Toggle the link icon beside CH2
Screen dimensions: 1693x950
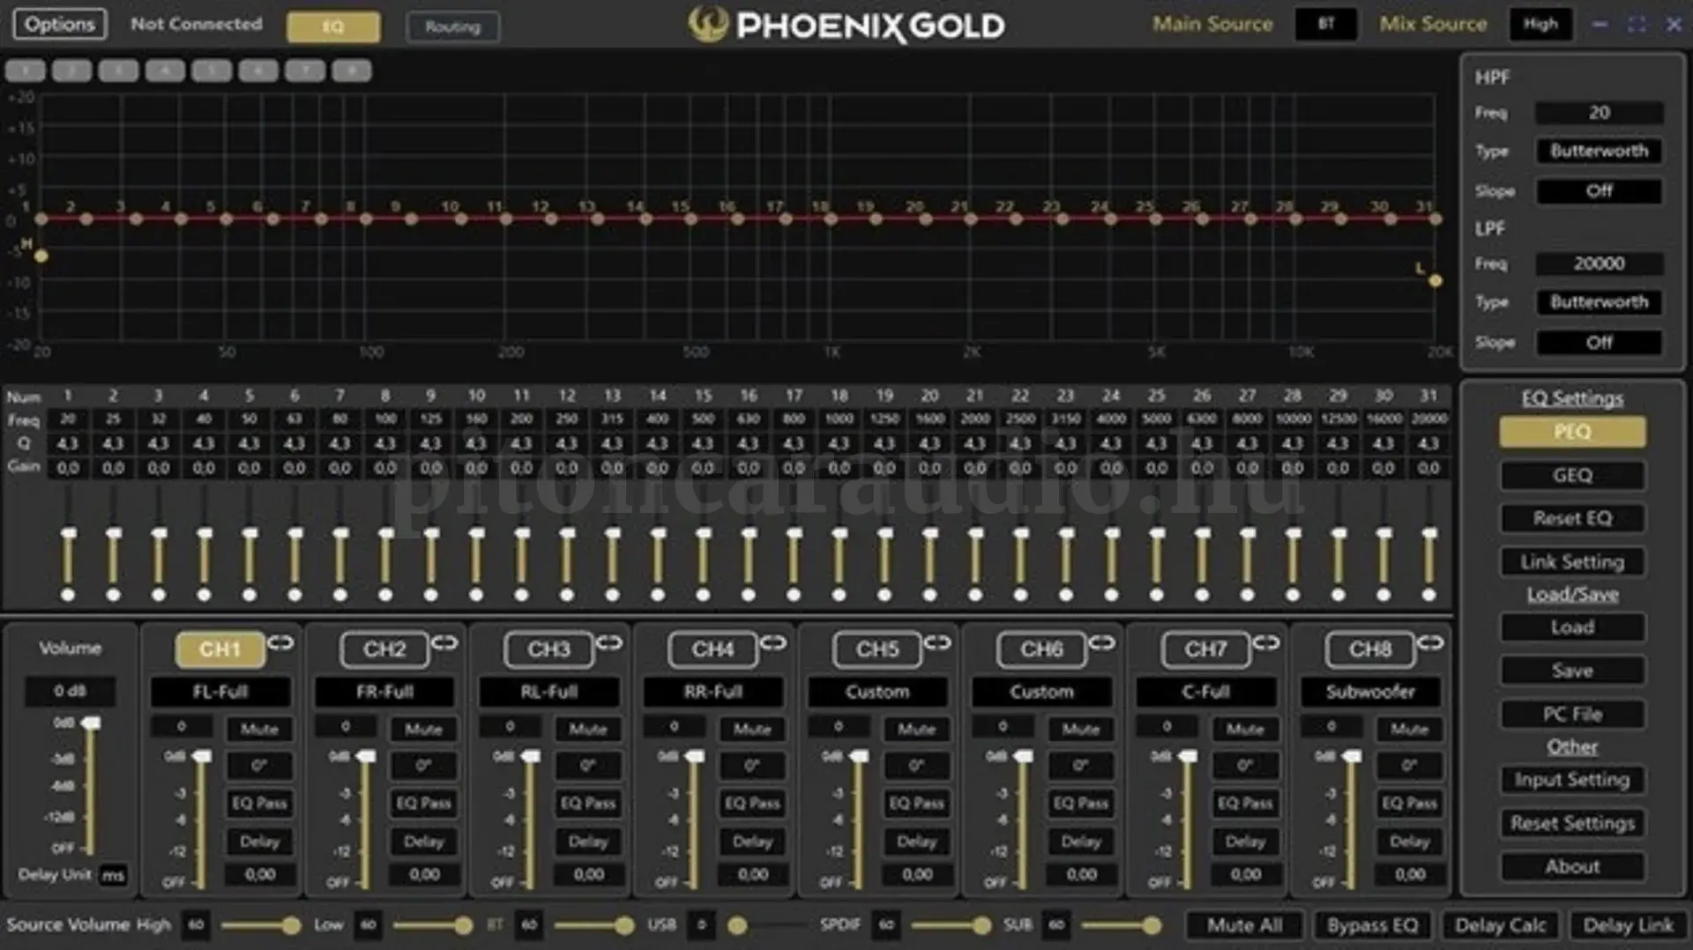[x=444, y=642]
